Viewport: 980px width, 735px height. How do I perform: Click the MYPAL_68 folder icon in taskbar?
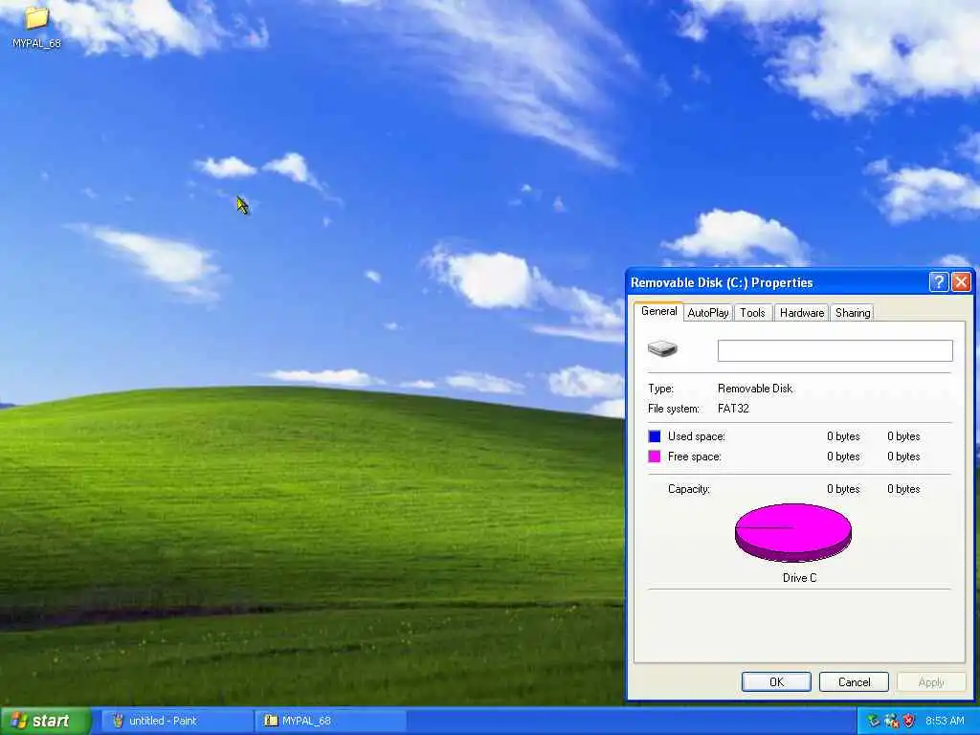coord(270,721)
